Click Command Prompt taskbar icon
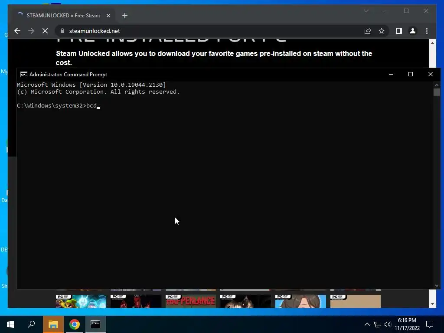The height and width of the screenshot is (333, 444). (96, 324)
